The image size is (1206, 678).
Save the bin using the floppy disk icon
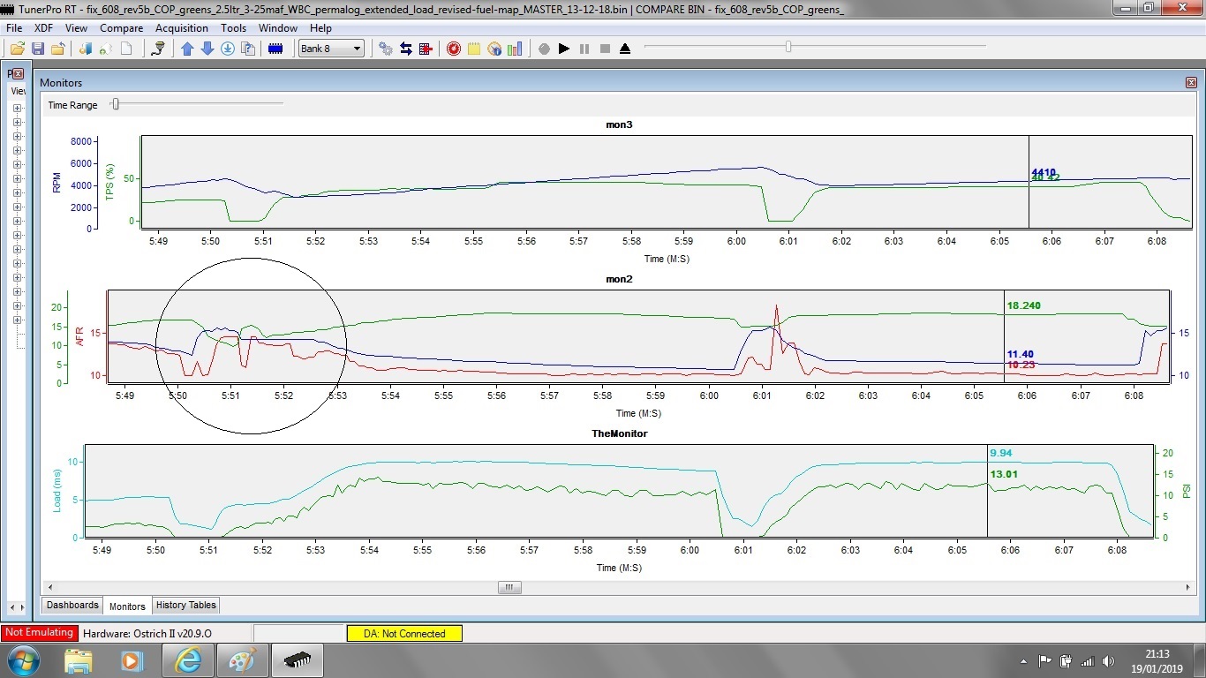coord(37,49)
